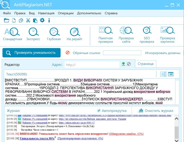Click journal scrollbar up arrow
Viewport: 184px width, 142px height.
177,119
